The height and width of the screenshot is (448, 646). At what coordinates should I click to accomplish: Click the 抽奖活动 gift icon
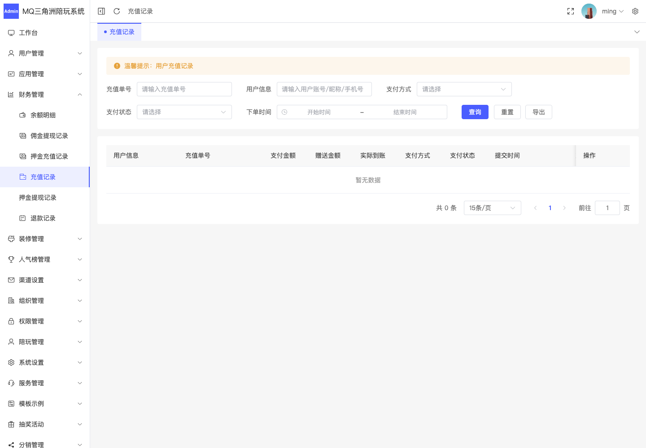[11, 424]
